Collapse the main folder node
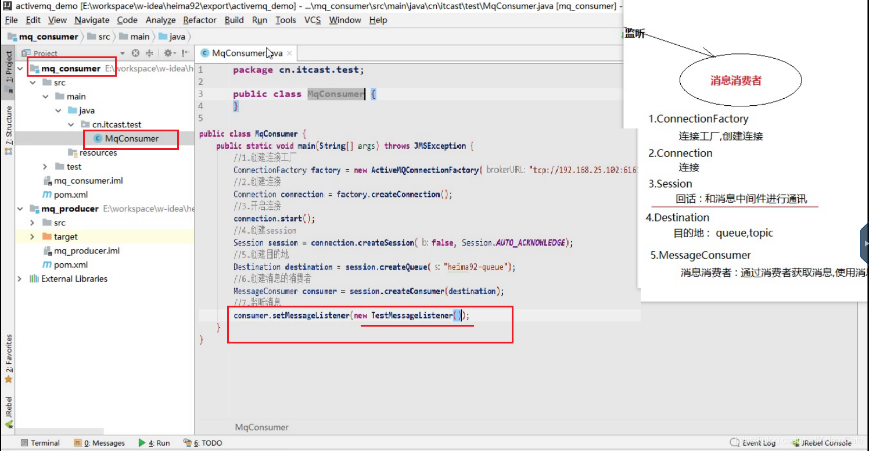The height and width of the screenshot is (451, 869). [x=46, y=96]
